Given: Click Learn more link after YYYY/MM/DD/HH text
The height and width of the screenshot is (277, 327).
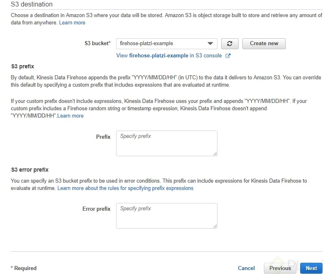Looking at the screenshot, I should [70, 116].
